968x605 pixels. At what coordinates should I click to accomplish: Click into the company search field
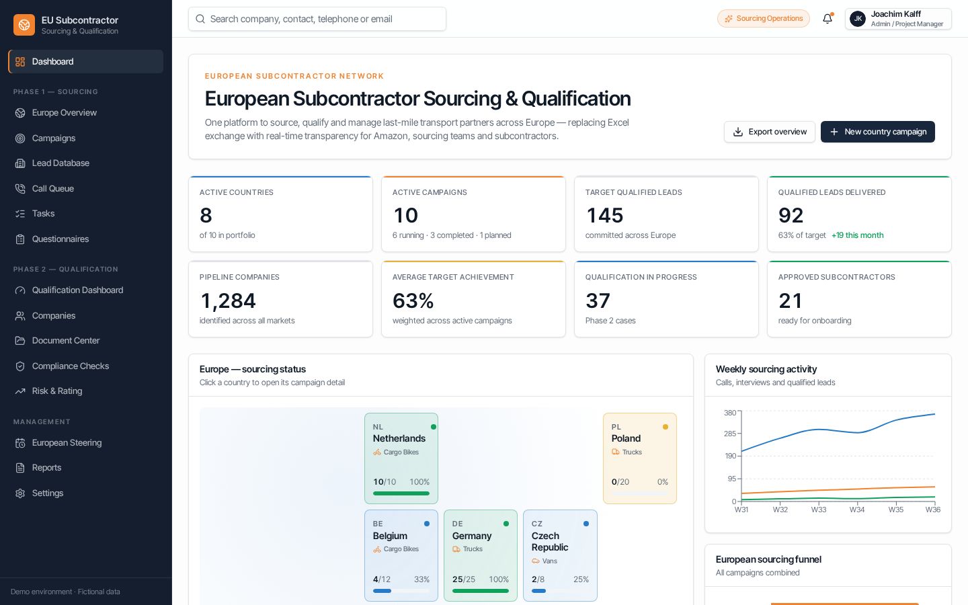tap(317, 19)
